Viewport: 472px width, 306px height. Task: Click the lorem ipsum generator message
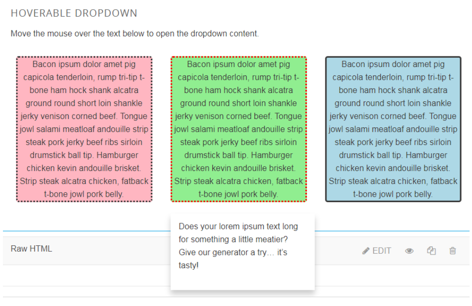coord(242,245)
